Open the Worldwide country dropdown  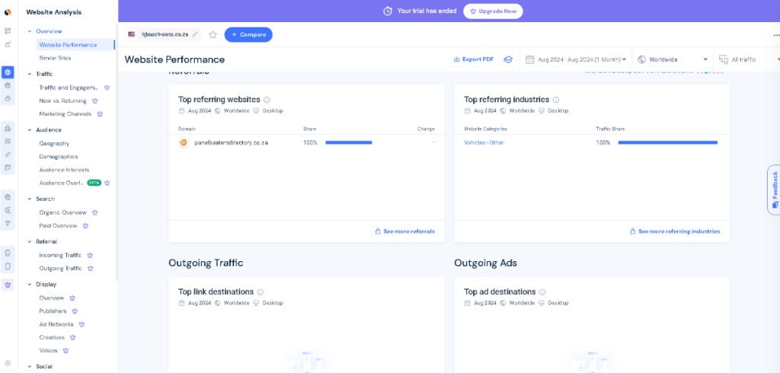pyautogui.click(x=673, y=59)
